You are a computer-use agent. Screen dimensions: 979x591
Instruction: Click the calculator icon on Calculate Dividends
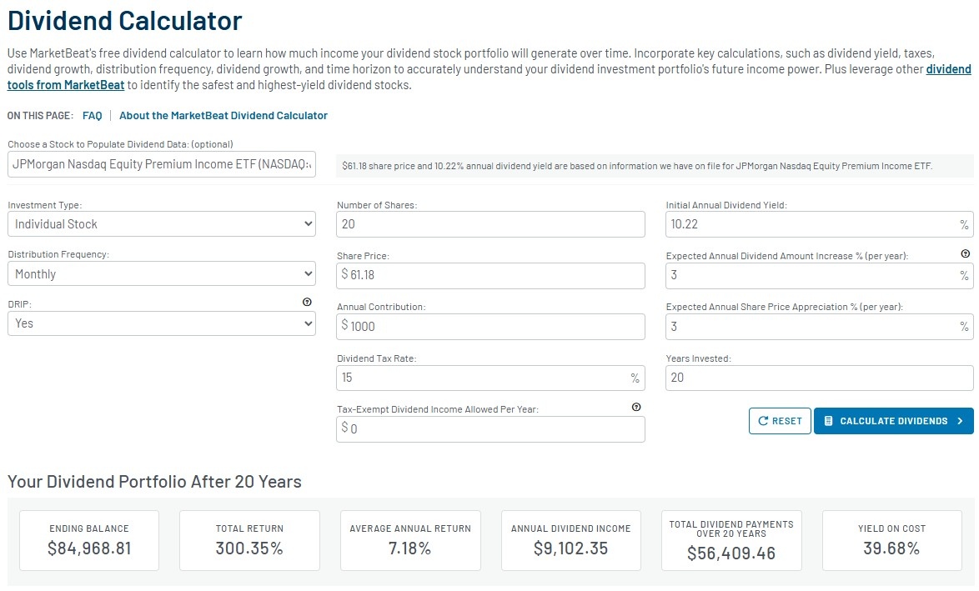(x=829, y=421)
